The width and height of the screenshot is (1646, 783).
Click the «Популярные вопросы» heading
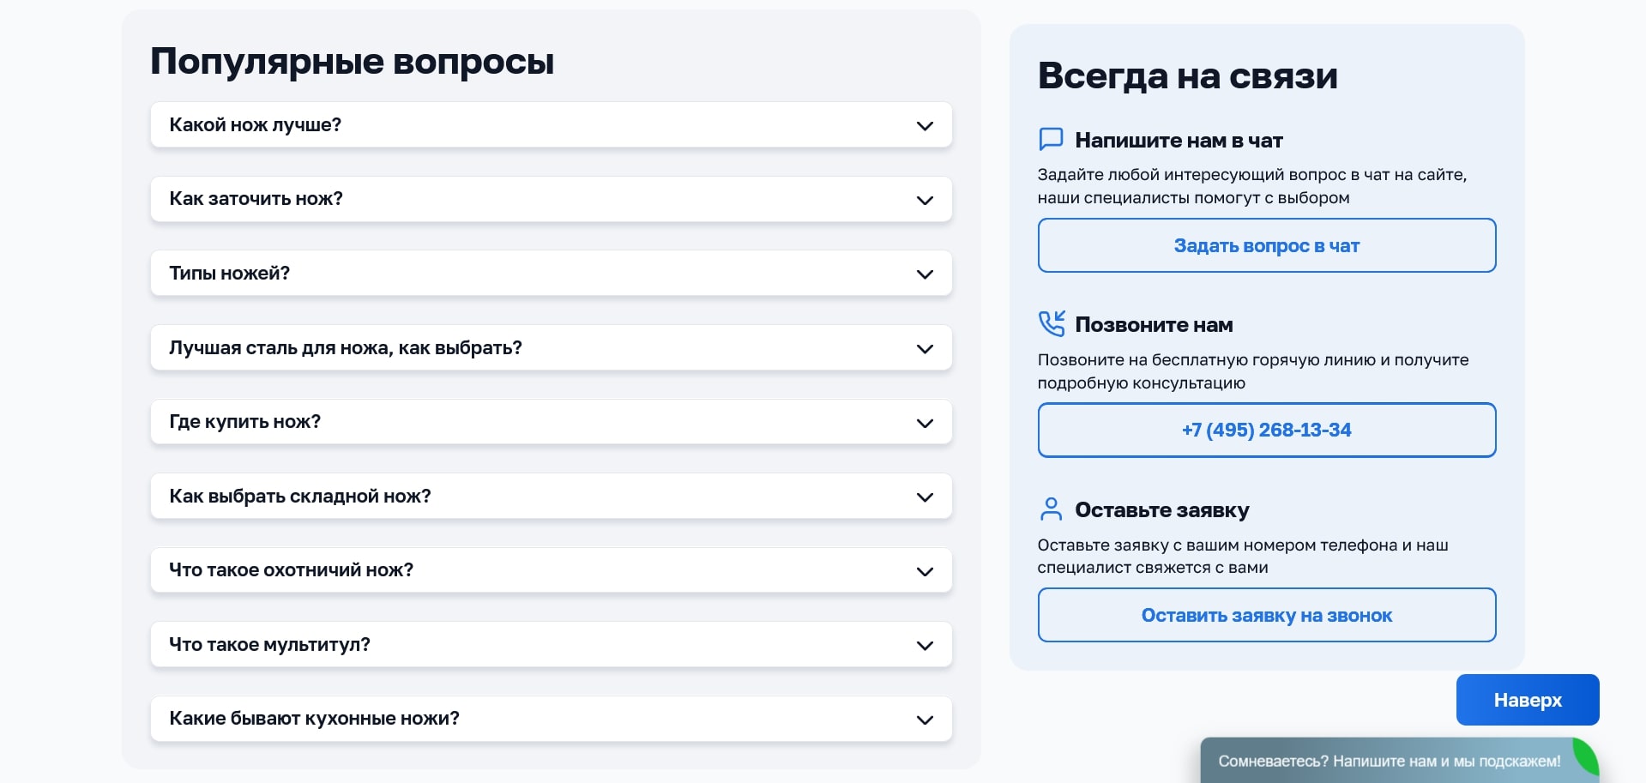click(x=352, y=60)
